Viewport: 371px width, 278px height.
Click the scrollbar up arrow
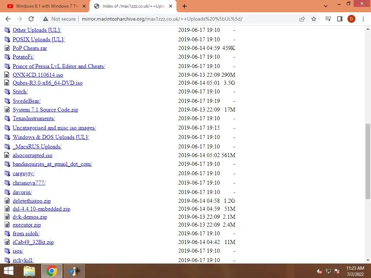(x=368, y=29)
